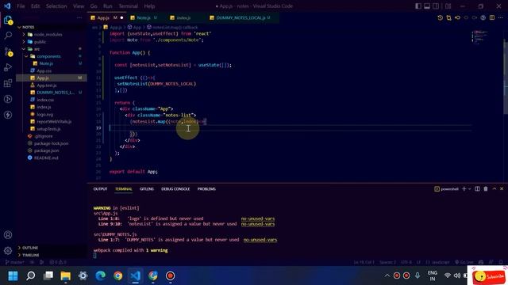The image size is (508, 285).
Task: Toggle secondary side bar layout icon
Action: point(436,6)
